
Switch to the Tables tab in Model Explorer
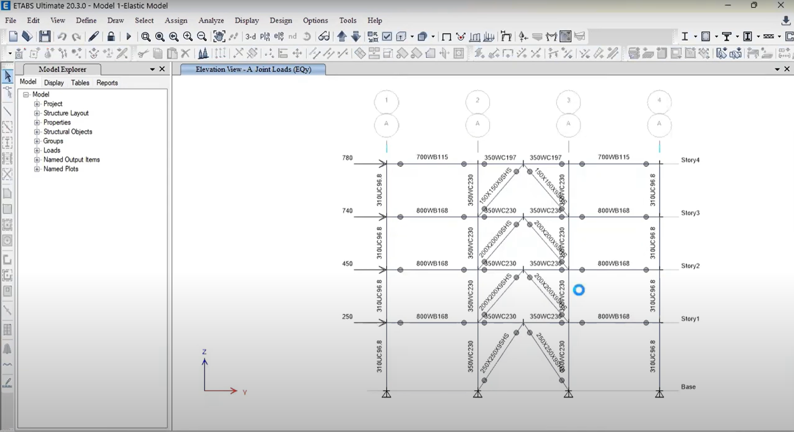point(80,83)
